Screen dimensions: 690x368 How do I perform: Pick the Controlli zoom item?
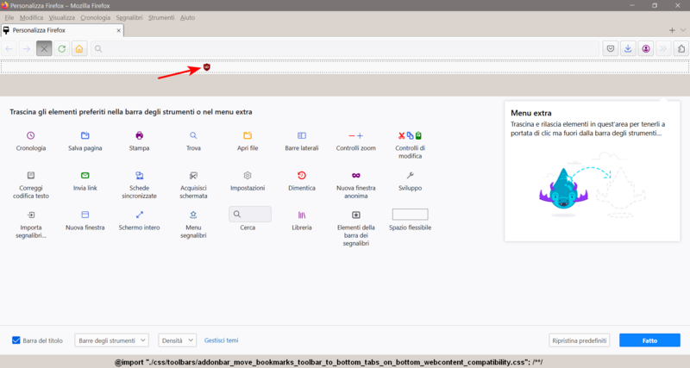[355, 136]
